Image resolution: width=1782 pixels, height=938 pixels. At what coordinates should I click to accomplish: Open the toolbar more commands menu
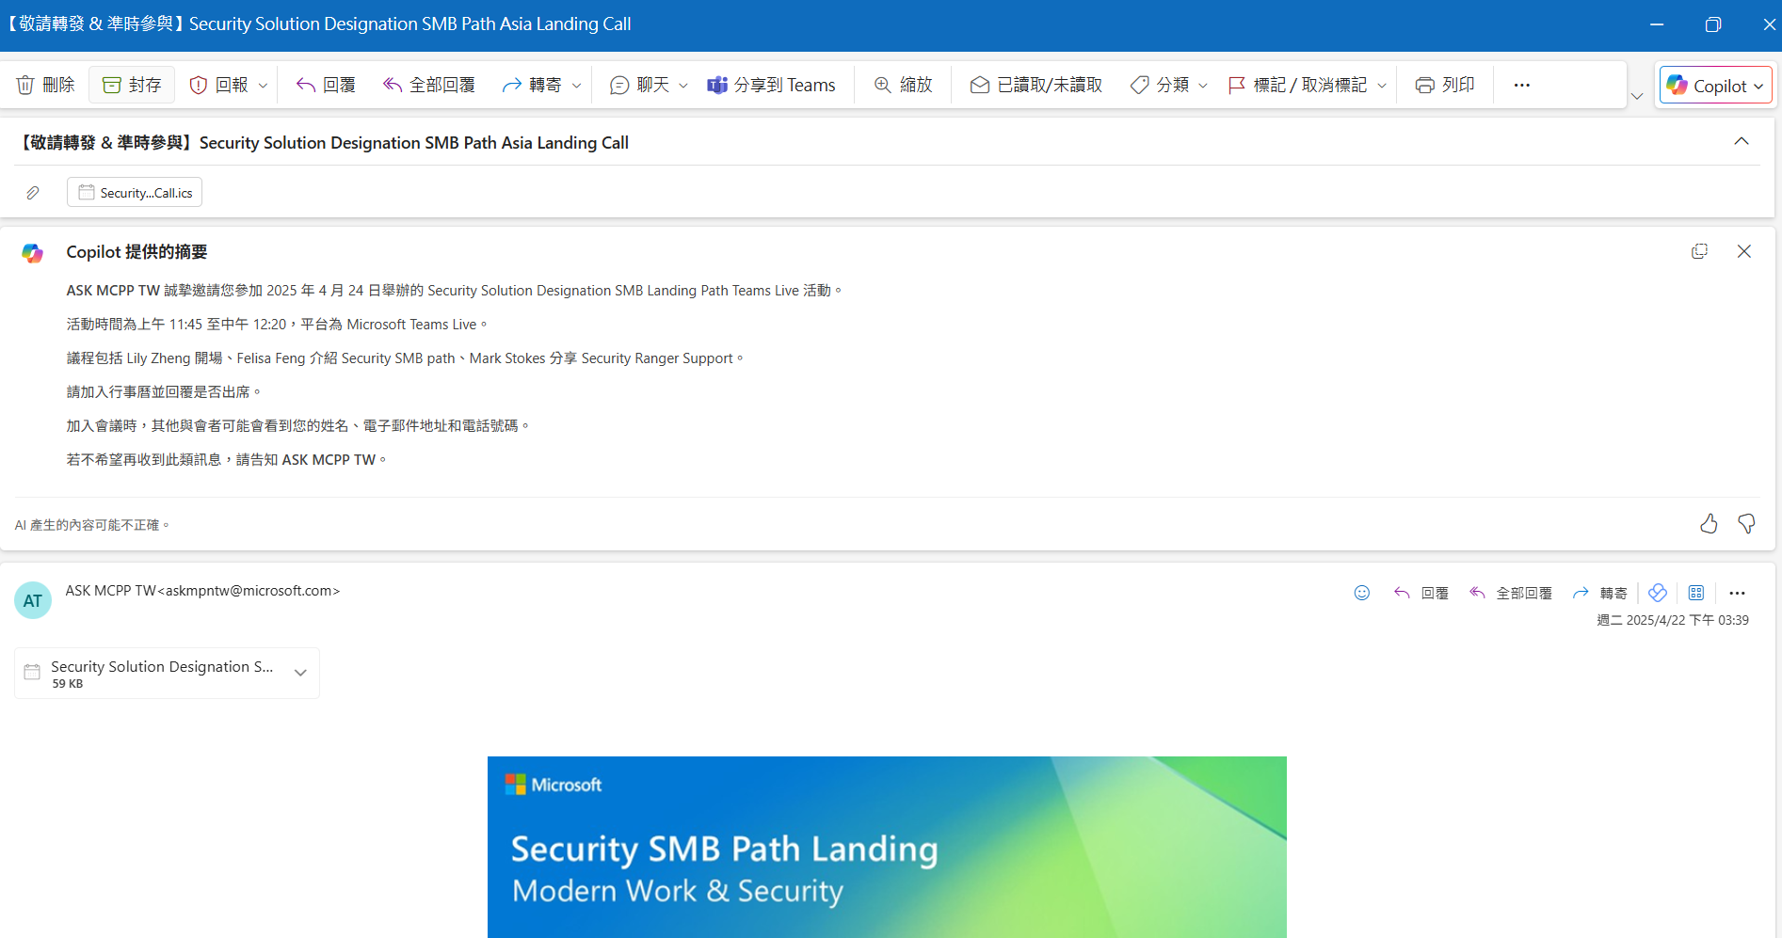click(1521, 85)
